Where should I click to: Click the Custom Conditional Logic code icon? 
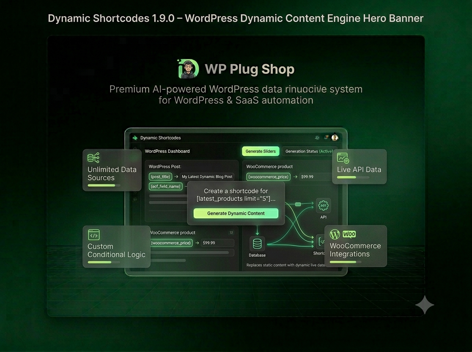(x=94, y=235)
